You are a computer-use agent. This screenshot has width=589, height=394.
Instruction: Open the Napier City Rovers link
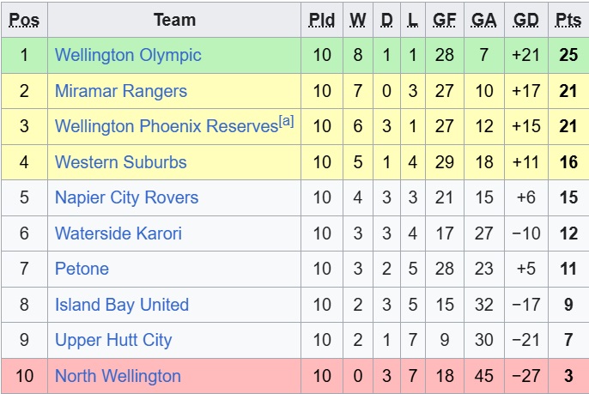pos(126,197)
